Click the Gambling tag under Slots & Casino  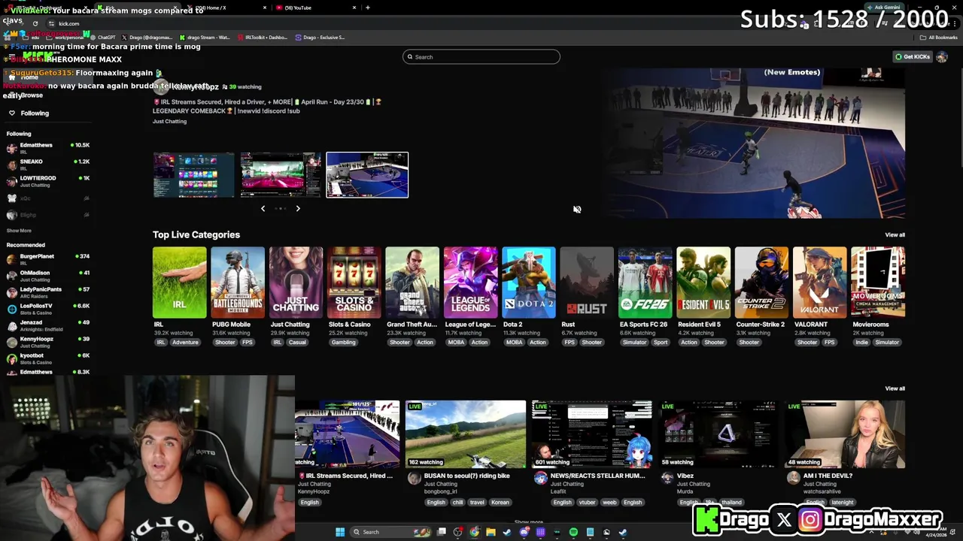(343, 343)
